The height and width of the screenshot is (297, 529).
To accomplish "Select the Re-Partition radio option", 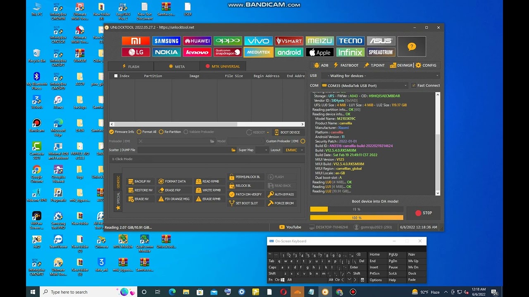I will (170, 132).
